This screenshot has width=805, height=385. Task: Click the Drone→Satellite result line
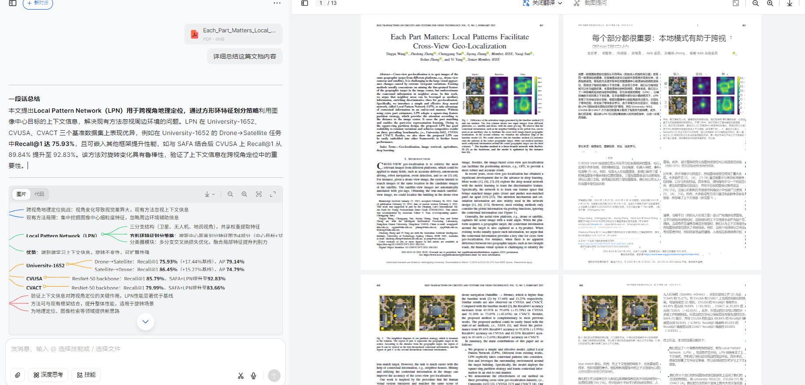click(x=169, y=262)
